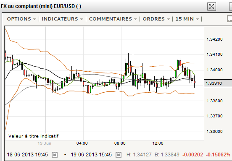232x161 pixels.
Task: Open the COMMENTAIRES dropdown menu
Action: point(113,19)
